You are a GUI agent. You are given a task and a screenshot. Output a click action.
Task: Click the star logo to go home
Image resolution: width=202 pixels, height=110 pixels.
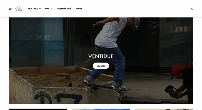coord(18,9)
